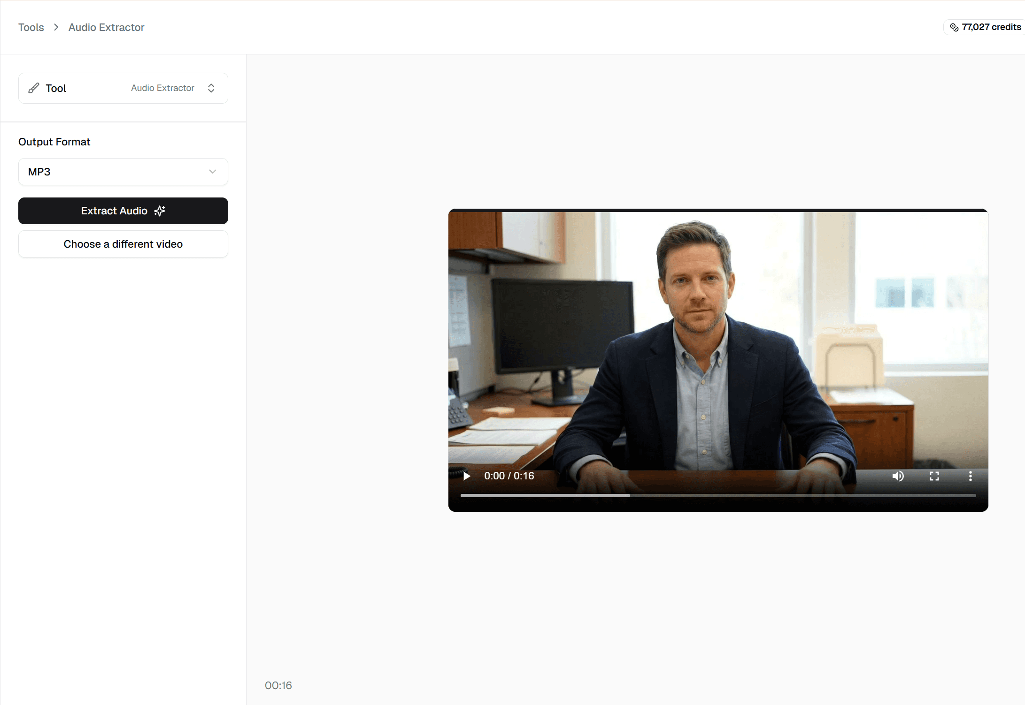Click the Tool brush icon
Image resolution: width=1025 pixels, height=705 pixels.
pyautogui.click(x=34, y=88)
